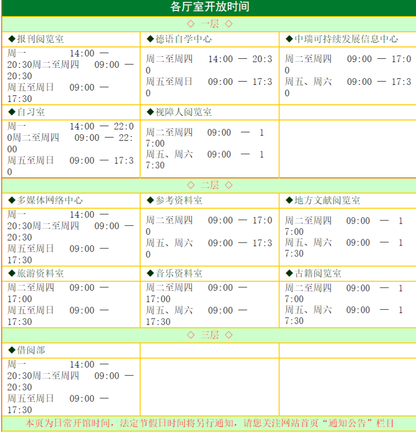This screenshot has height=432, width=416.
Task: Click the hours cell below 德语自学中心
Action: (209, 76)
